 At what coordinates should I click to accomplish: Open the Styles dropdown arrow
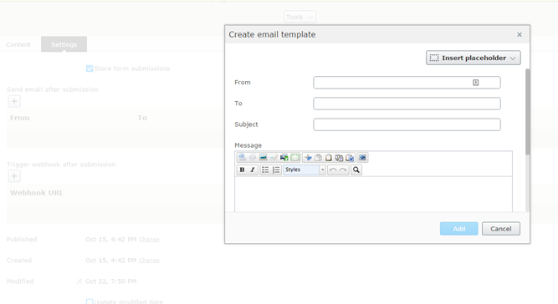(322, 170)
